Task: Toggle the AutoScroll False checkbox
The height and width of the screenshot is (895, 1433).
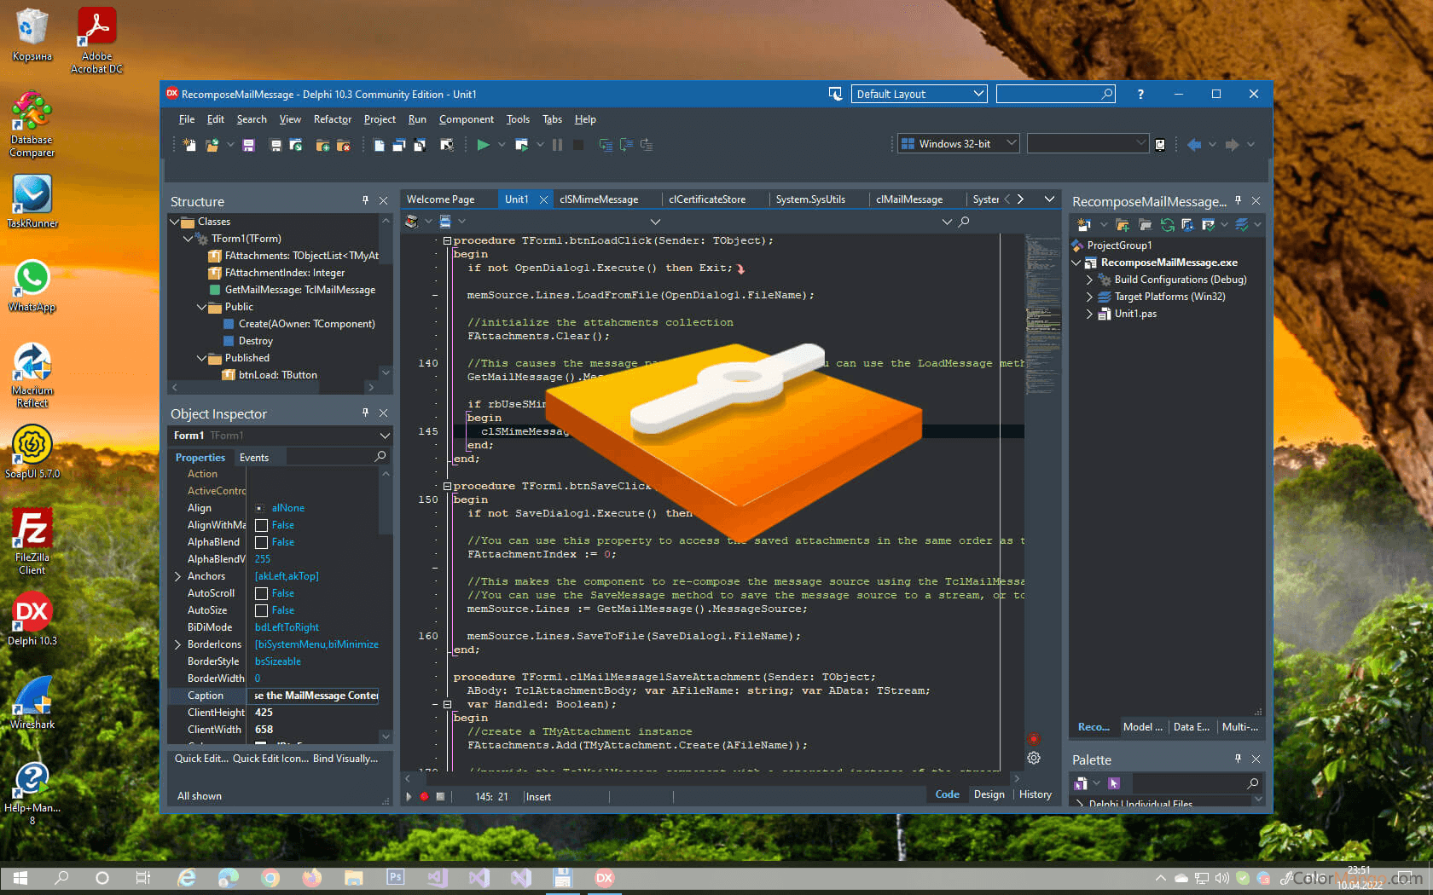Action: 262,593
